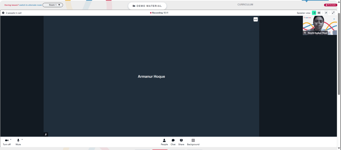Image resolution: width=341 pixels, height=150 pixels.
Task: Click switch to alternate room link
Action: tap(31, 5)
